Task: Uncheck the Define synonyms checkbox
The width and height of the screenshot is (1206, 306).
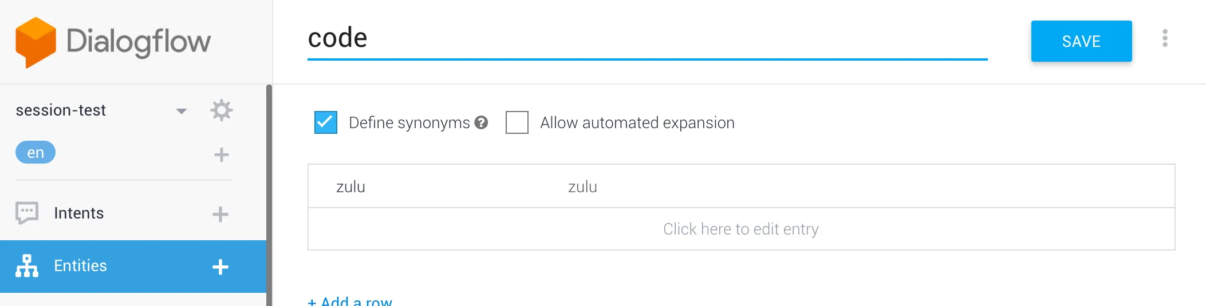Action: pos(326,122)
